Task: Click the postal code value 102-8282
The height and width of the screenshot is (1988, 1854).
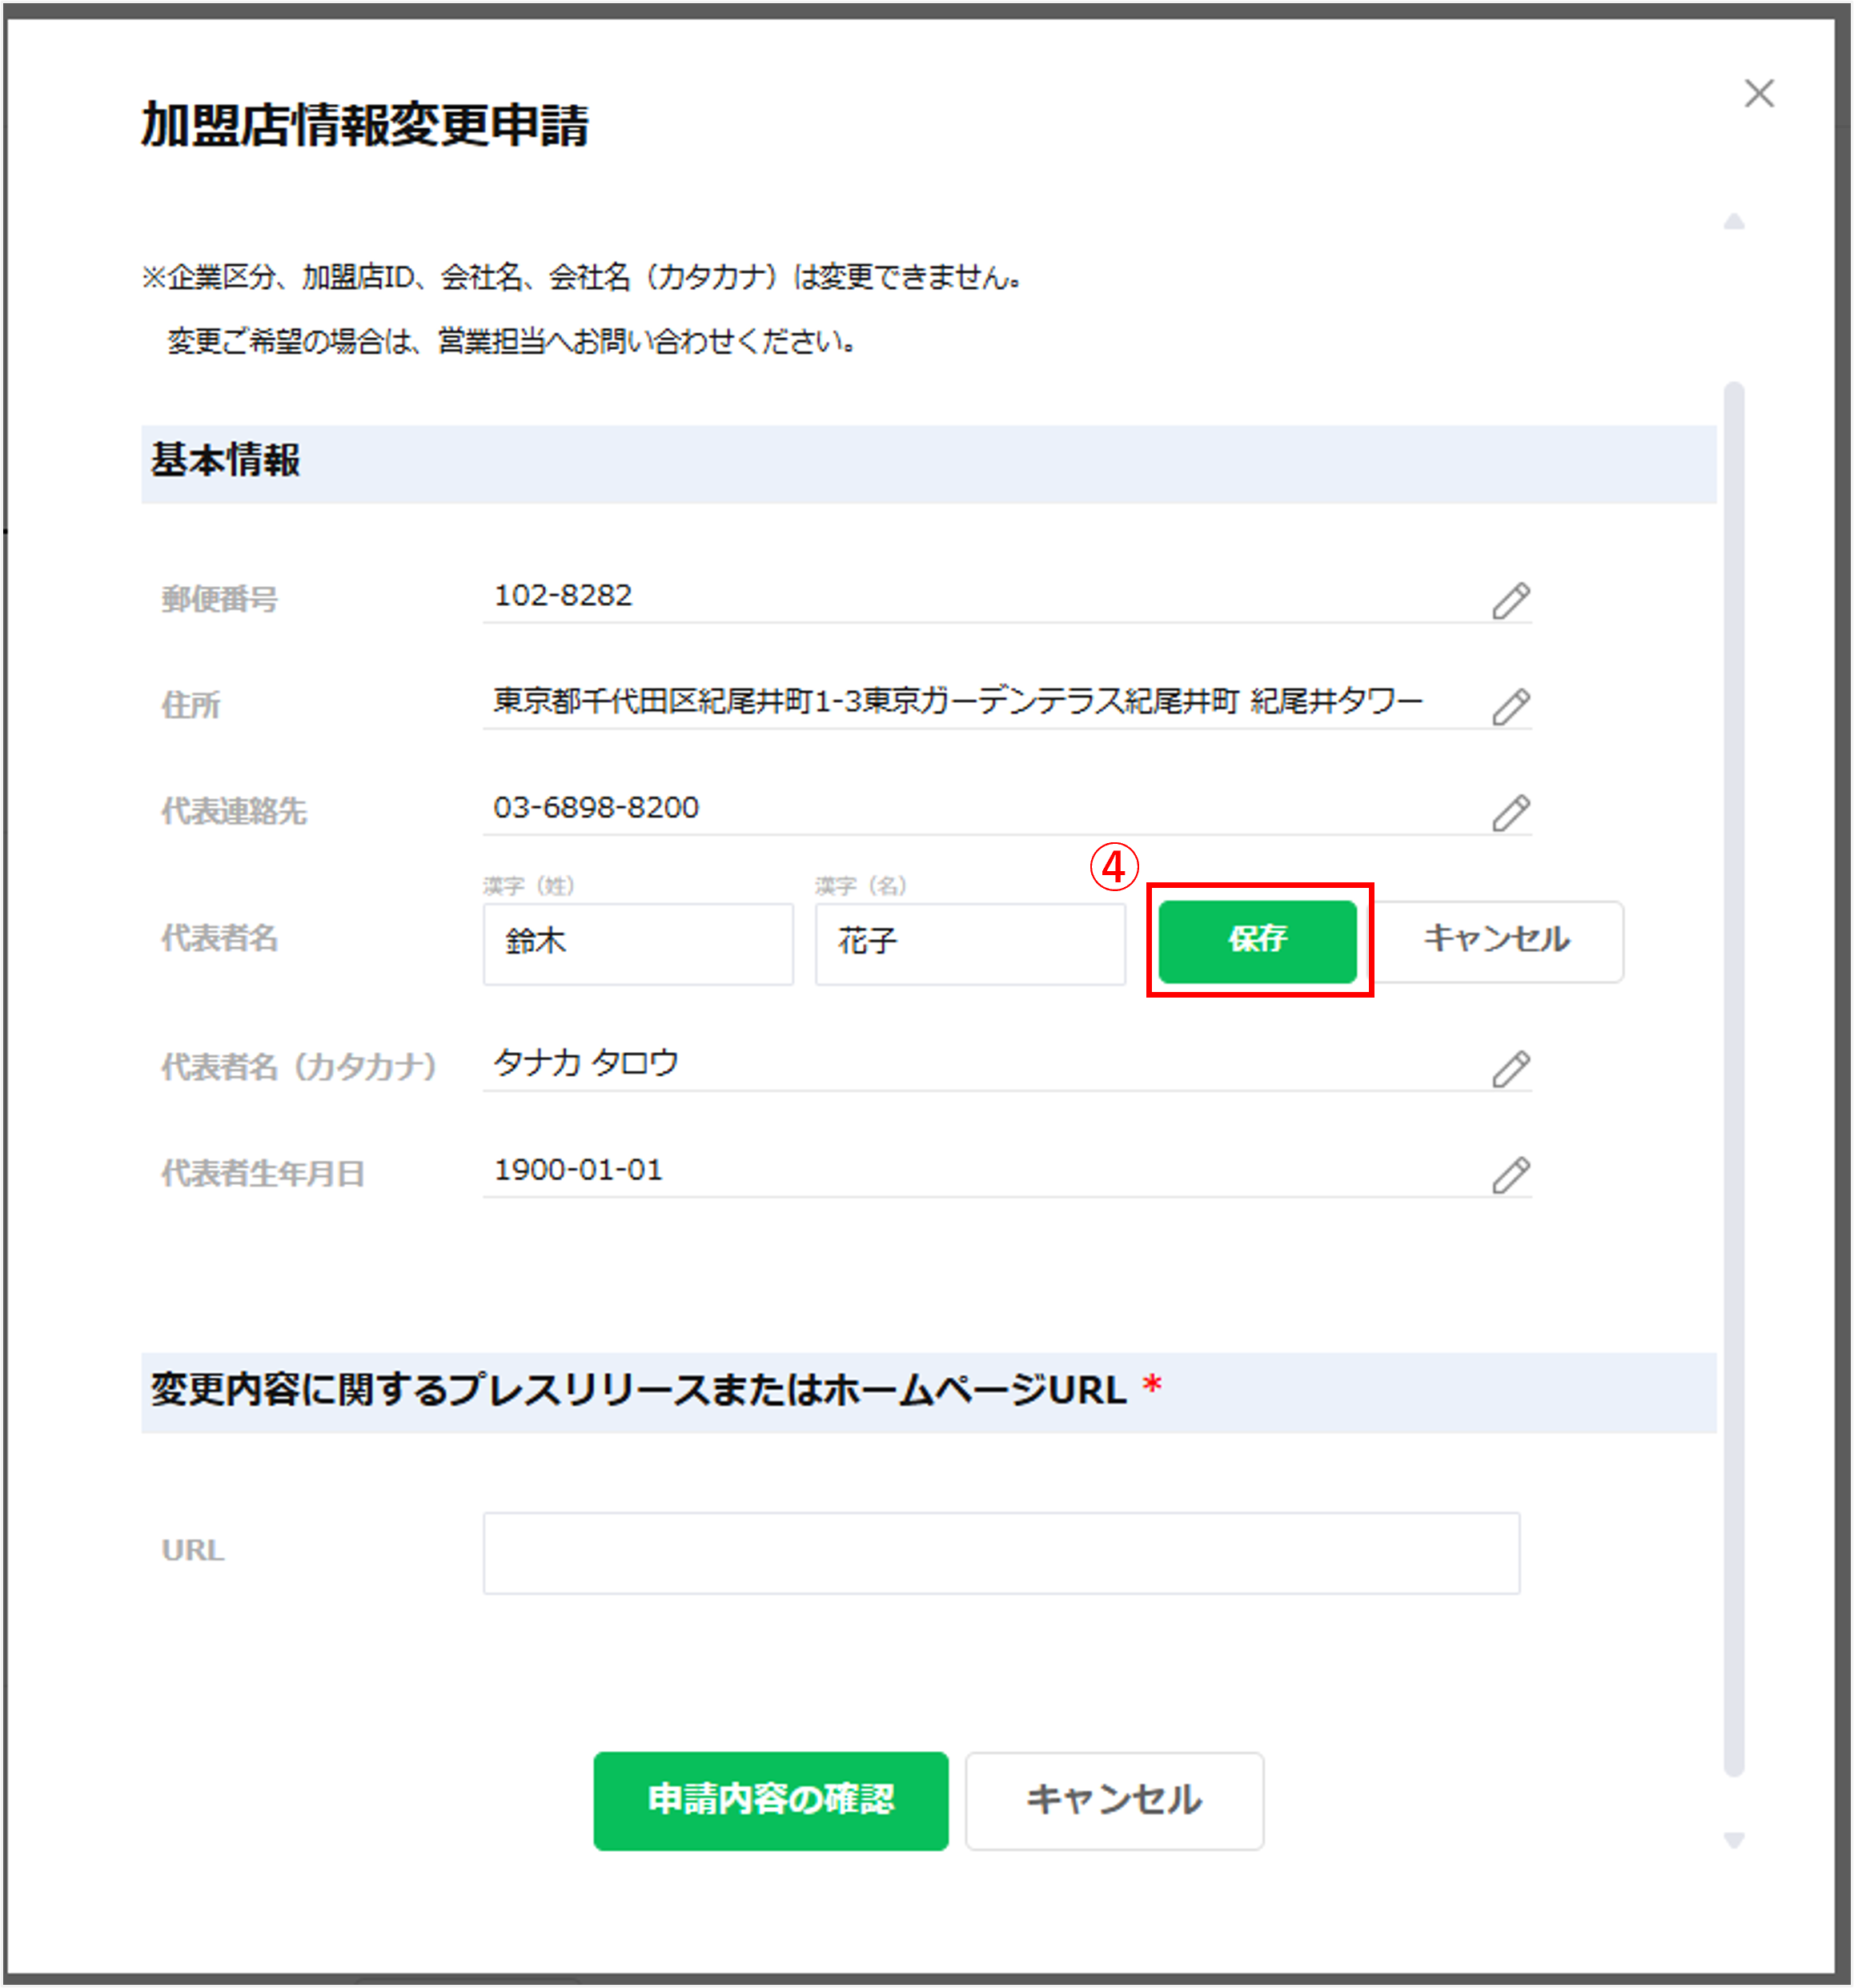Action: coord(563,596)
